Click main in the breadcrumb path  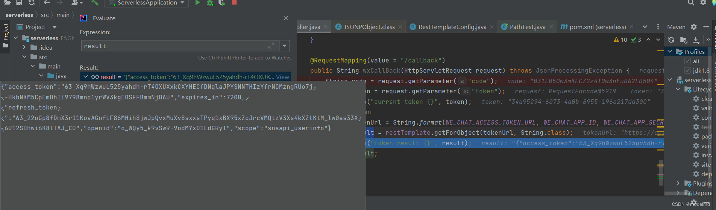click(x=63, y=15)
